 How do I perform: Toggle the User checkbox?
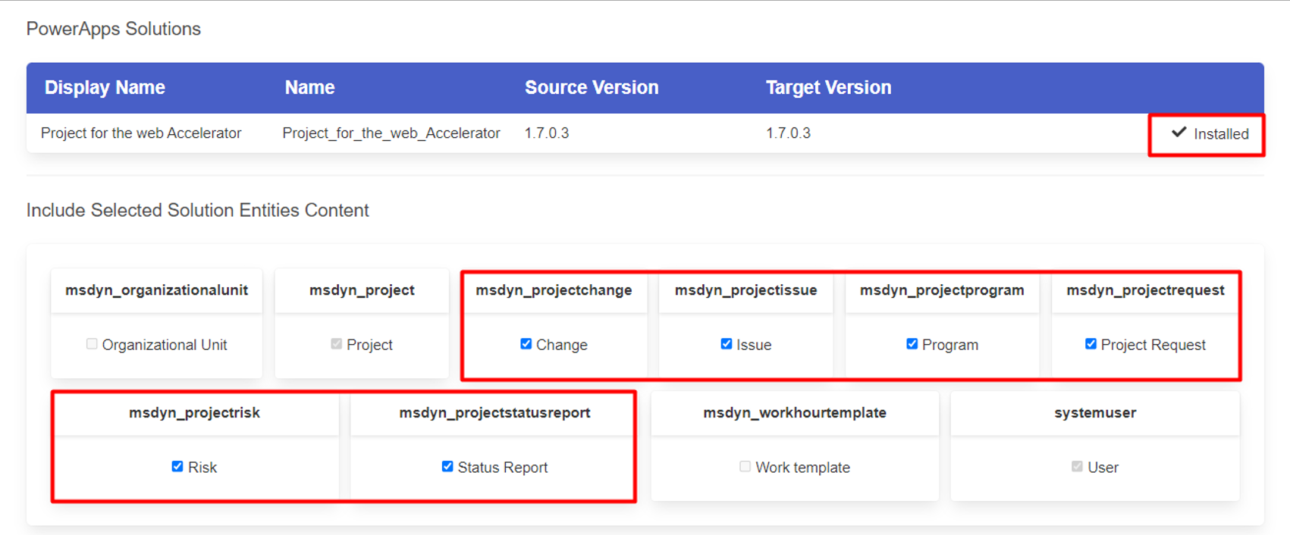[1077, 467]
